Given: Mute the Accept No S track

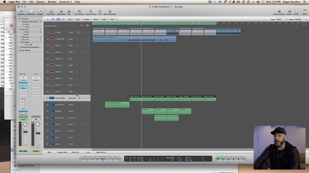Looking at the screenshot, I should (x=86, y=104).
